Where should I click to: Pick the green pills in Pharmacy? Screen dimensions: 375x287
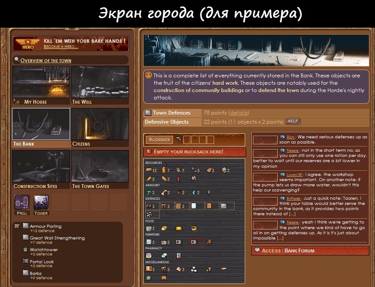pyautogui.click(x=164, y=256)
